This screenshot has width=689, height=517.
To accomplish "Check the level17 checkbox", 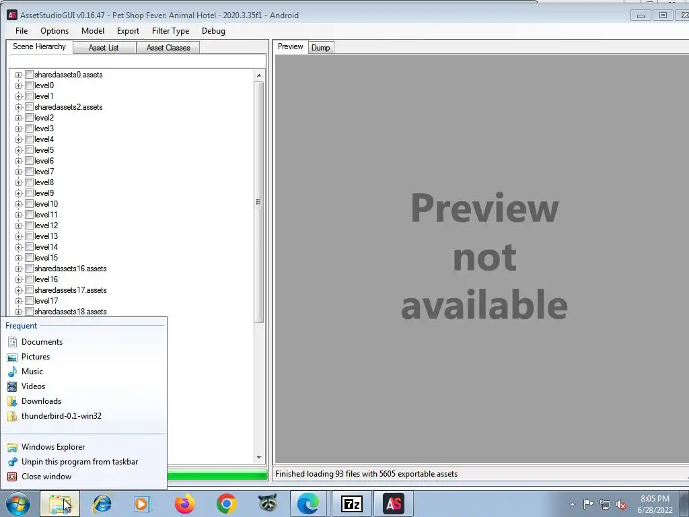I will 30,301.
